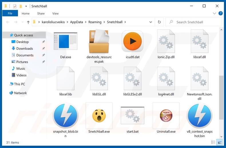Open recent locations dropdown arrow
The image size is (226, 148).
coord(23,22)
